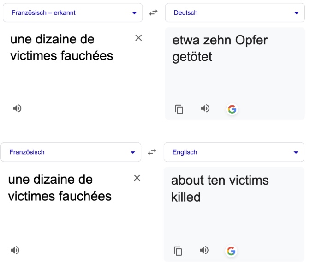The width and height of the screenshot is (310, 265).
Task: Select the 'about ten victims killed' translation text
Action: click(x=220, y=188)
